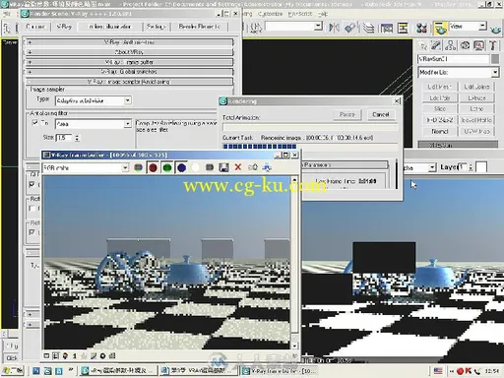
Task: Open Curve Editor icon in main toolbar
Action: click(387, 28)
